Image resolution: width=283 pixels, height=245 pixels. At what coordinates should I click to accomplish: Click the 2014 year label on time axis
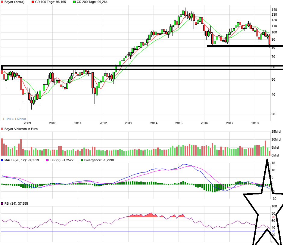click(x=154, y=123)
